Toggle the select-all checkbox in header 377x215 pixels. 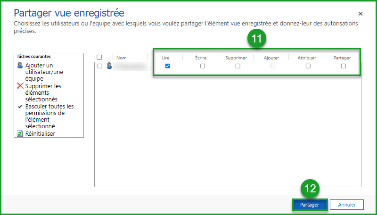99,57
